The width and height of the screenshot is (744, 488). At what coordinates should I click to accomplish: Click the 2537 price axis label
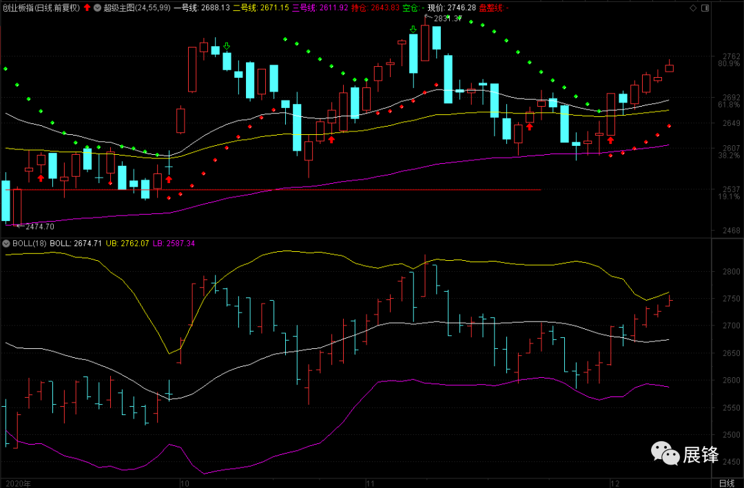[x=731, y=189]
